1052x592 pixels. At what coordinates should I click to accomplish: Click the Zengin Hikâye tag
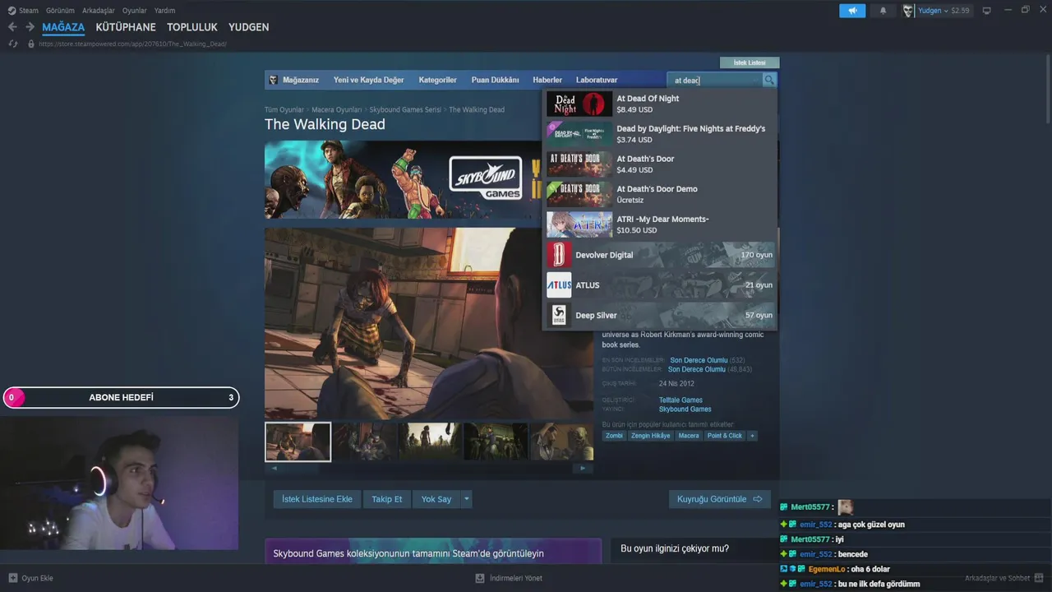(650, 436)
